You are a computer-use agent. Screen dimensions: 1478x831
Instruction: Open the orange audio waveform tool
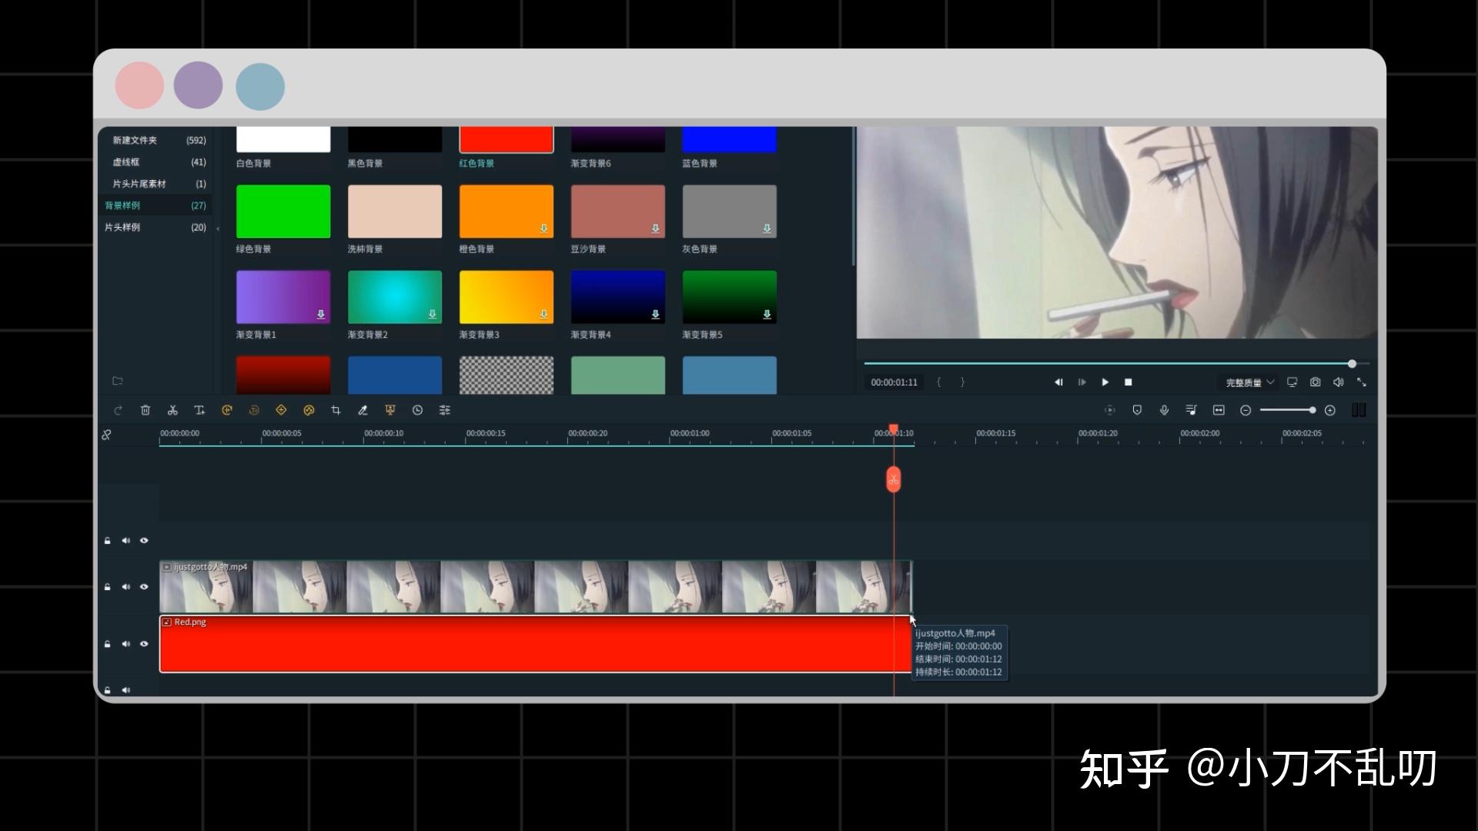(x=227, y=411)
